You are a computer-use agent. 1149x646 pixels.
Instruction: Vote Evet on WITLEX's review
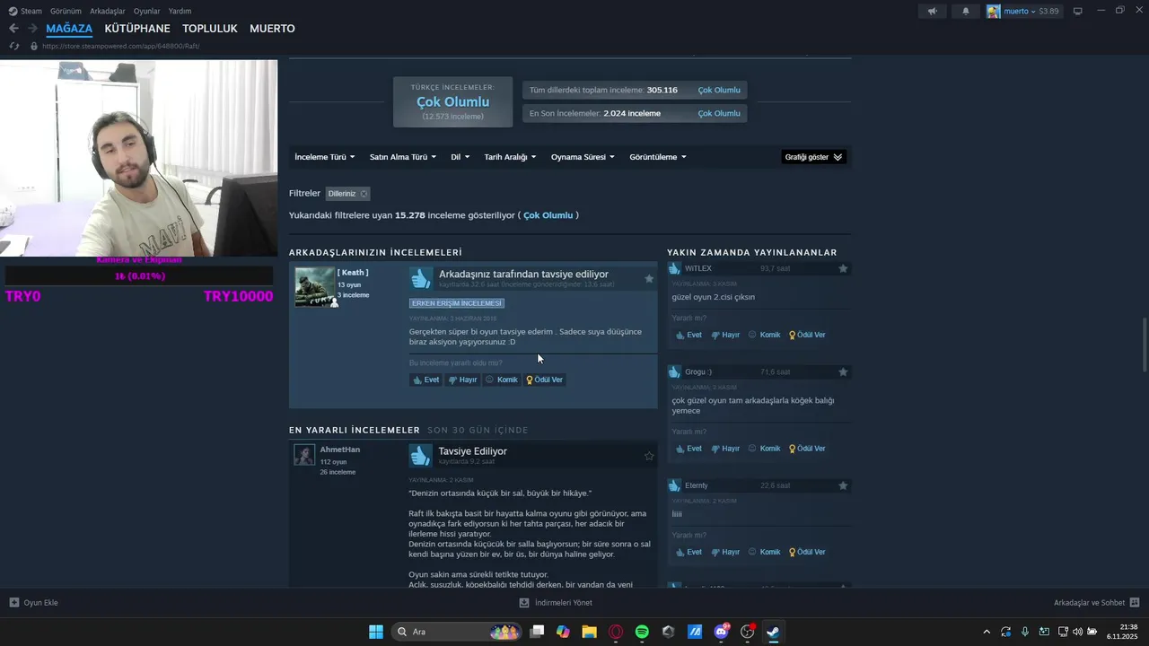click(x=689, y=335)
